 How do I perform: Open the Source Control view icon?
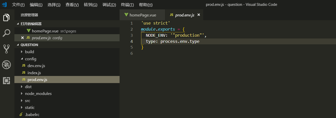pos(6,49)
